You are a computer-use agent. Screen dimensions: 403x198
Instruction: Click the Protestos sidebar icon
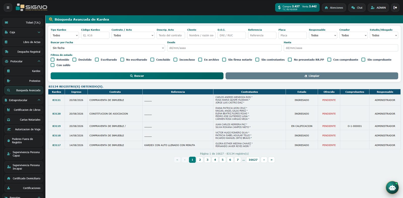coord(9,81)
